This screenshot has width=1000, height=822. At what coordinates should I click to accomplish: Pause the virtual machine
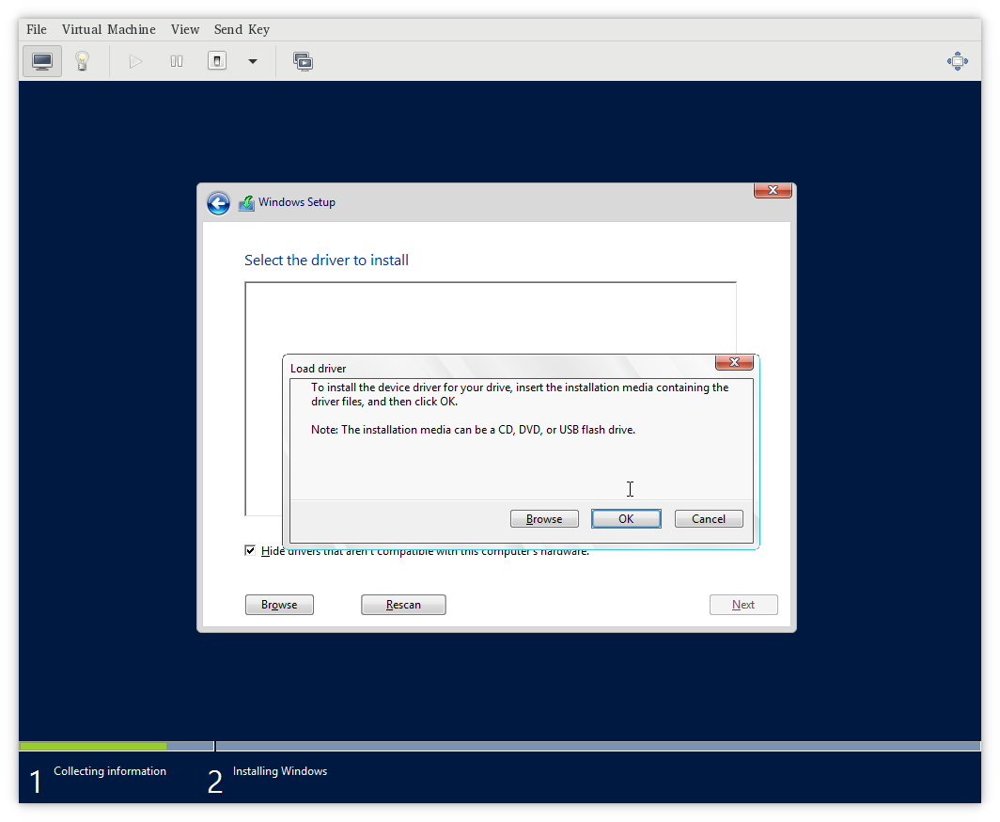pos(176,61)
